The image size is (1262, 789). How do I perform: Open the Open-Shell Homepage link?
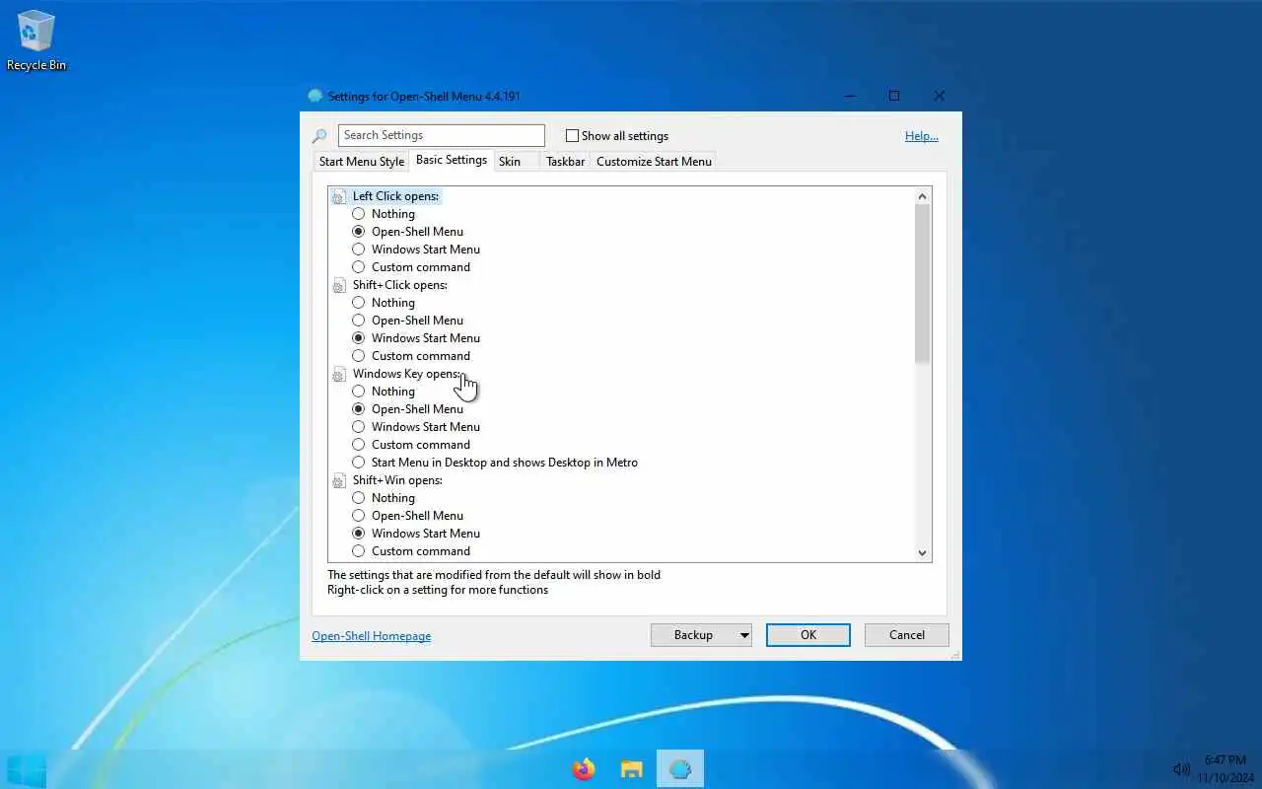(372, 636)
